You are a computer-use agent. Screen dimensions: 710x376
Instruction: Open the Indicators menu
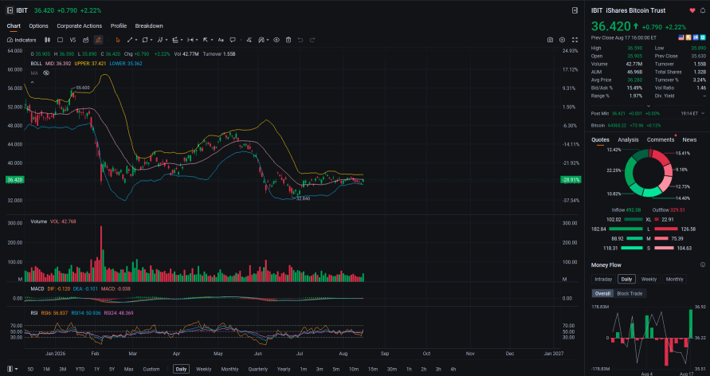coord(22,40)
